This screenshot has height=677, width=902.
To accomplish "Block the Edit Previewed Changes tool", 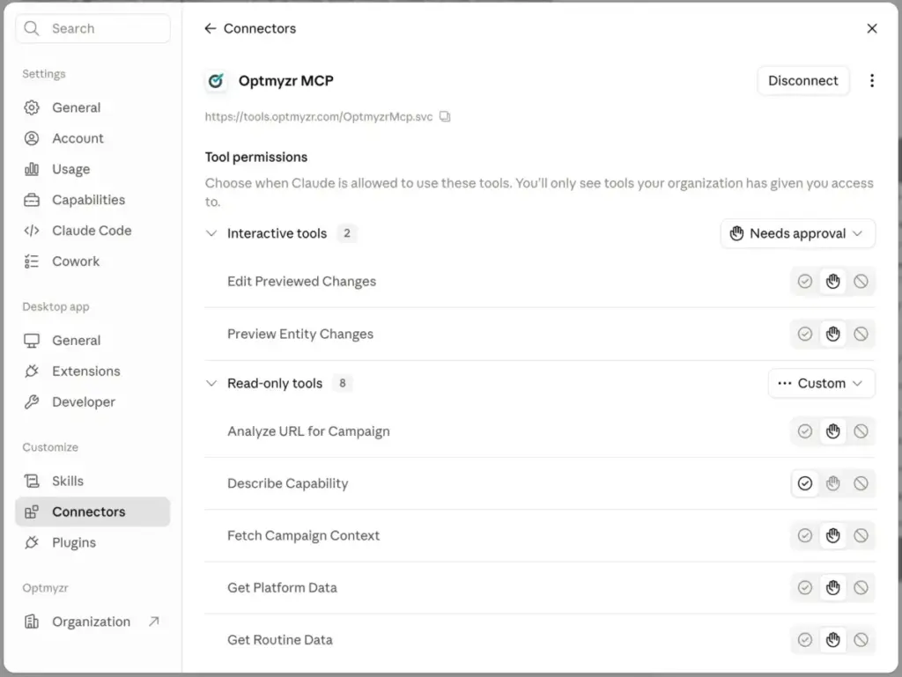I will pyautogui.click(x=861, y=281).
